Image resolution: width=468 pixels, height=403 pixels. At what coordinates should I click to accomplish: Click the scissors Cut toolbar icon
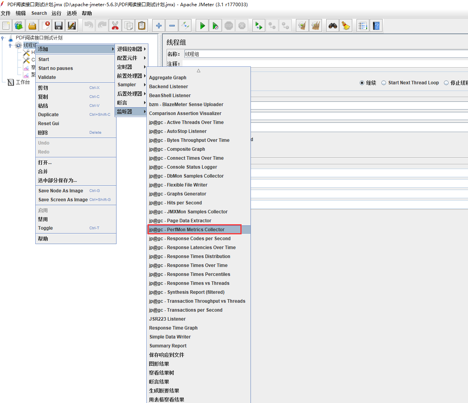point(115,26)
